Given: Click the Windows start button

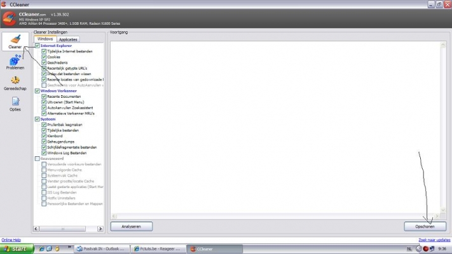Looking at the screenshot, I should (17, 249).
